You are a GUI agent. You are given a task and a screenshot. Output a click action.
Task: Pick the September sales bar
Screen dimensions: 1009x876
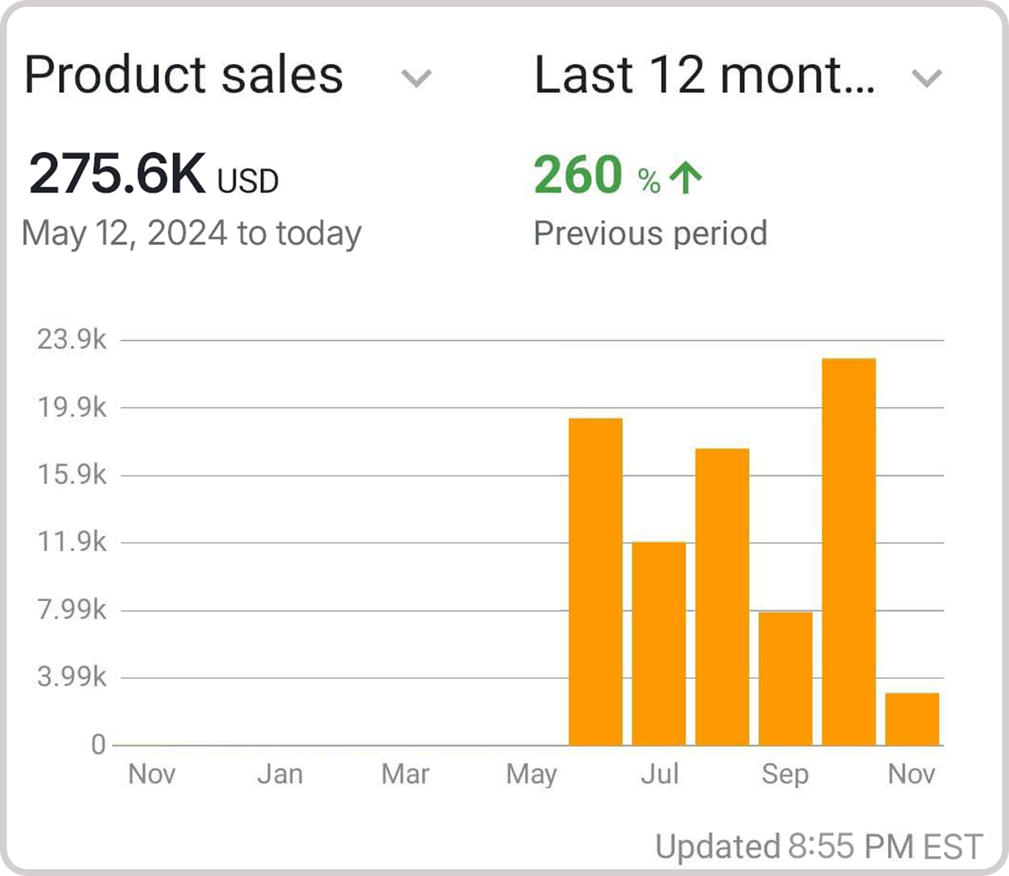785,679
